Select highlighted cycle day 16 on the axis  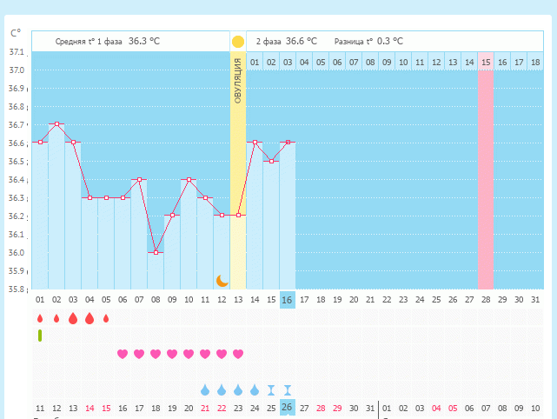pos(288,299)
